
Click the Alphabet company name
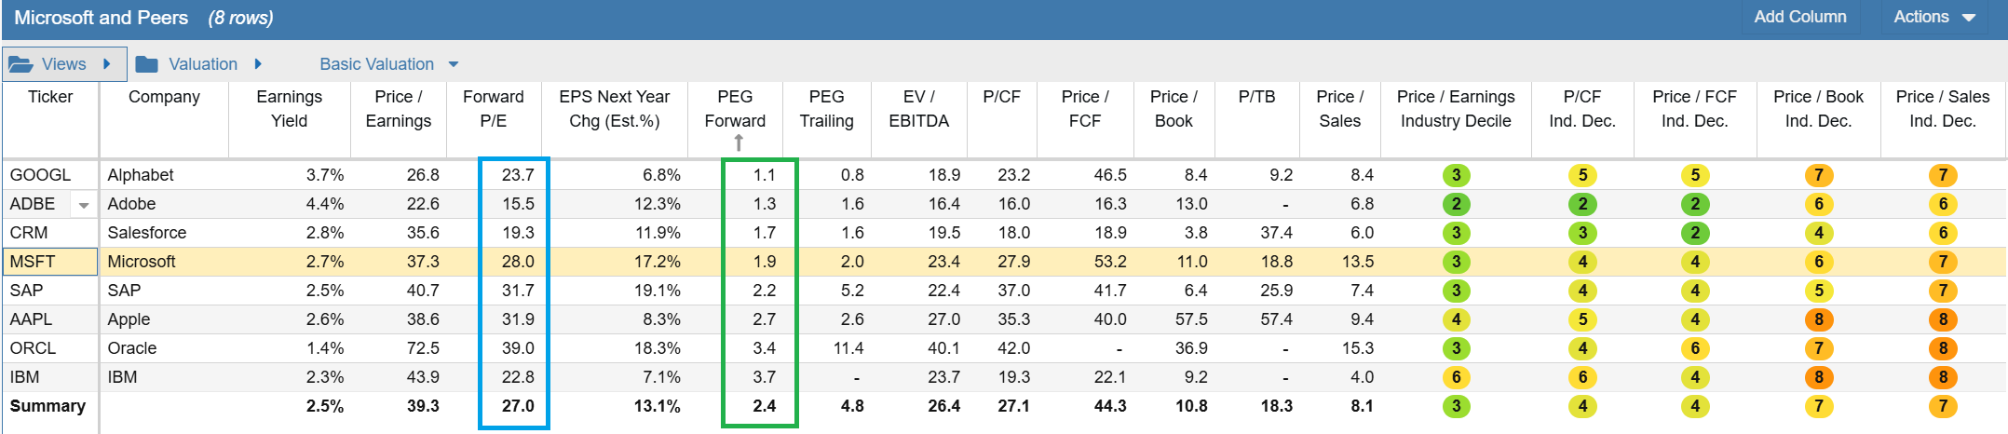(141, 175)
